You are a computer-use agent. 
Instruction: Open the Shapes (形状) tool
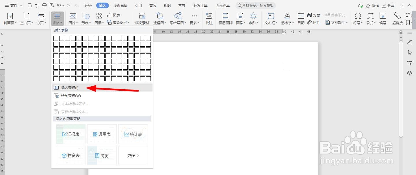(x=86, y=19)
